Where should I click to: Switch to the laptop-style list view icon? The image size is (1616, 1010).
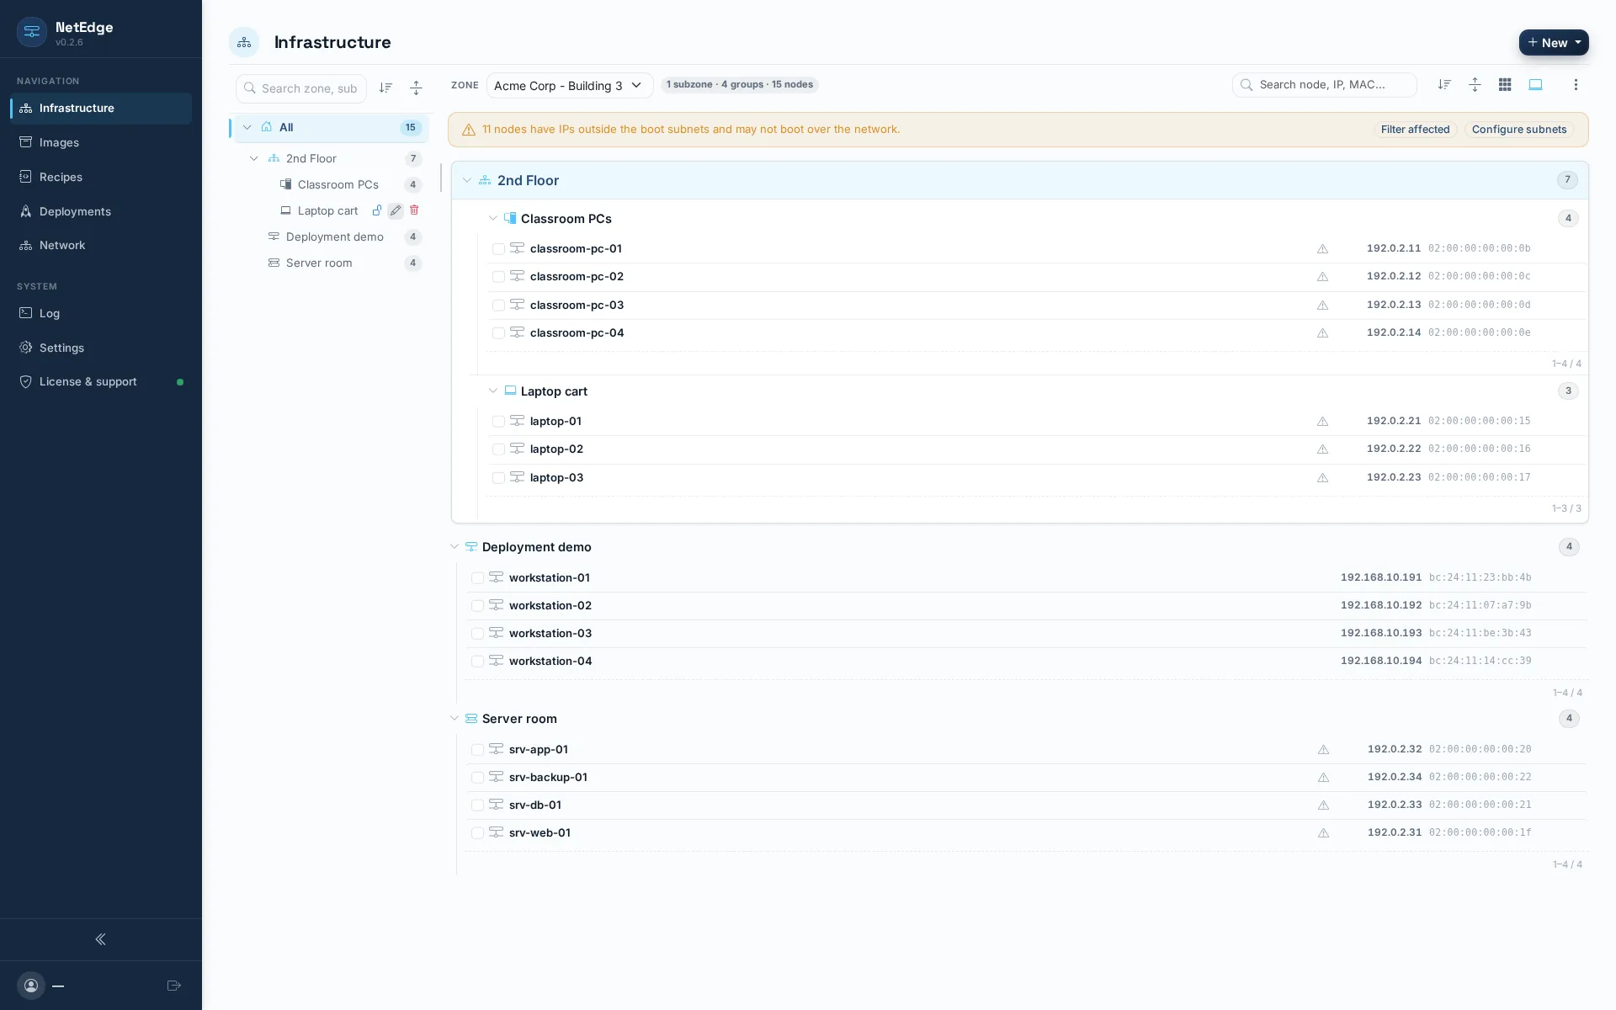[1535, 84]
